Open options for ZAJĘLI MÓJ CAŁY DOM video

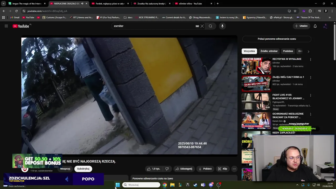pyautogui.click(x=311, y=77)
